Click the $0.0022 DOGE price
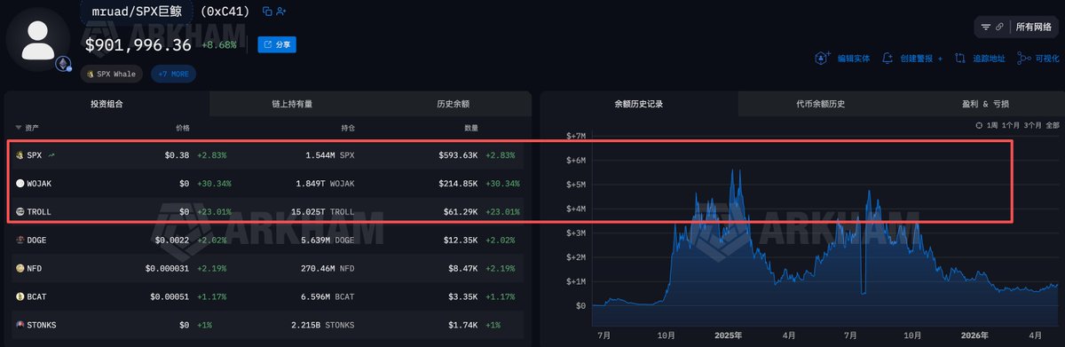This screenshot has width=1065, height=347. pos(172,240)
